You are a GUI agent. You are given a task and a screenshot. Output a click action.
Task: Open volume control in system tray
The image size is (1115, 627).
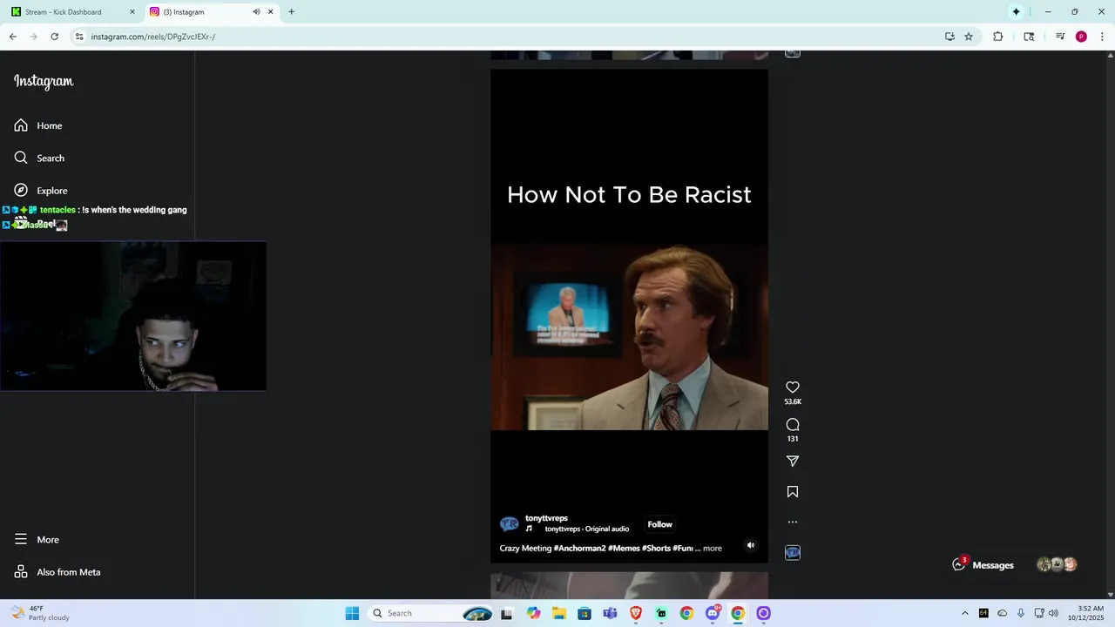[1053, 613]
